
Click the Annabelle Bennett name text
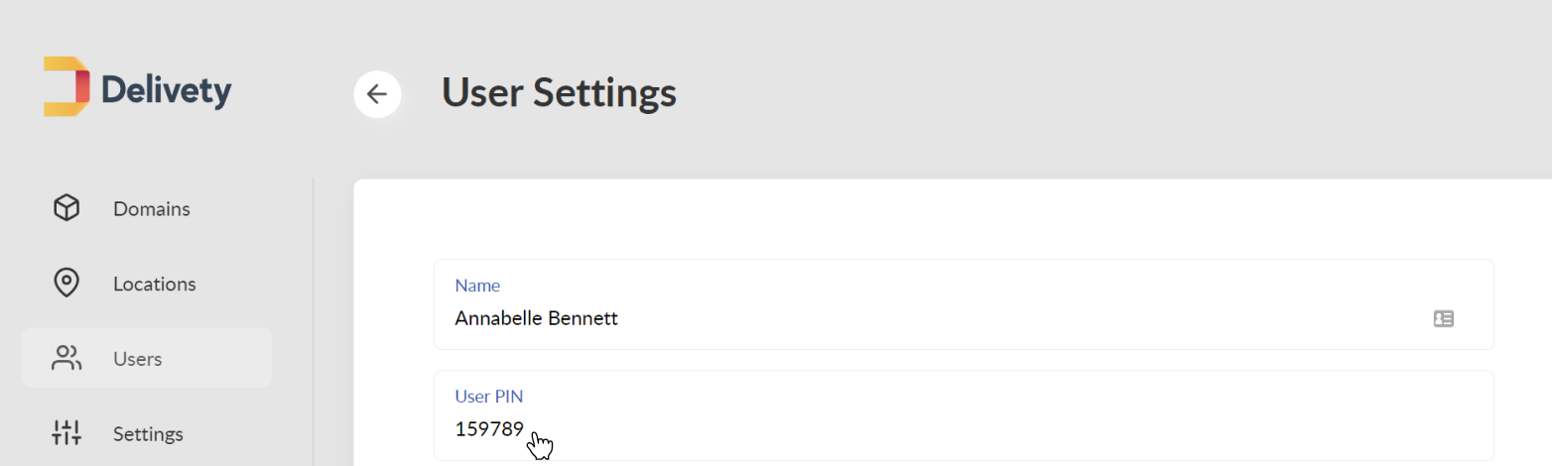tap(536, 318)
